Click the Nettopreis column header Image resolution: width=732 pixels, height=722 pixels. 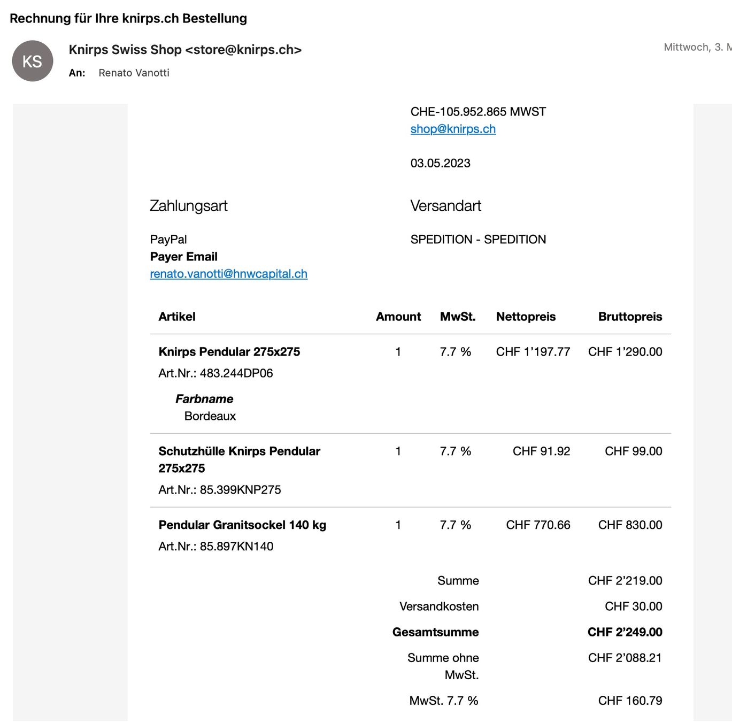tap(526, 317)
